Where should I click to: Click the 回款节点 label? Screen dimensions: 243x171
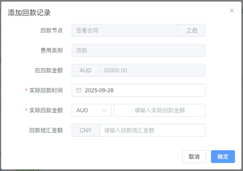coord(52,30)
